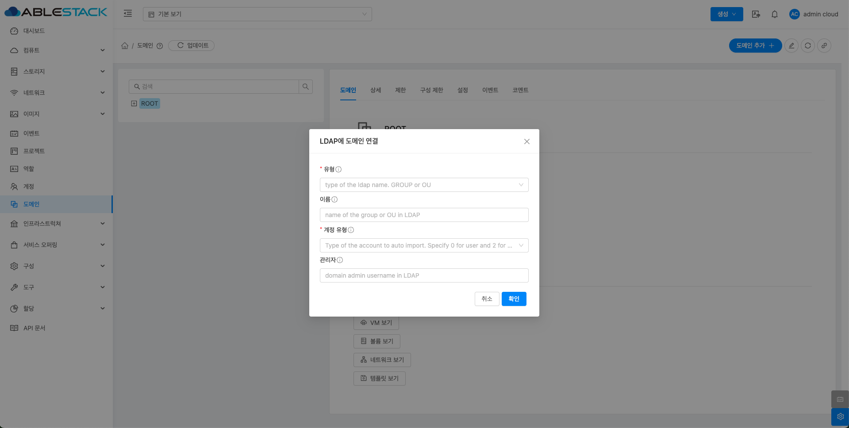This screenshot has height=428, width=849.
Task: Switch to the 구성 제한 tab
Action: click(432, 90)
